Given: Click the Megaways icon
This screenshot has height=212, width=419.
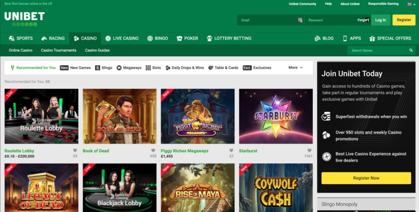Looking at the screenshot, I should (119, 68).
